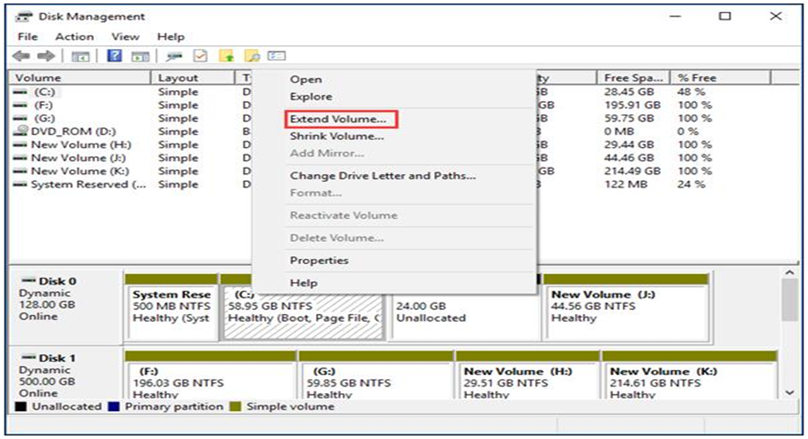Click the folder with green arrow icon
808x439 pixels.
pyautogui.click(x=227, y=56)
